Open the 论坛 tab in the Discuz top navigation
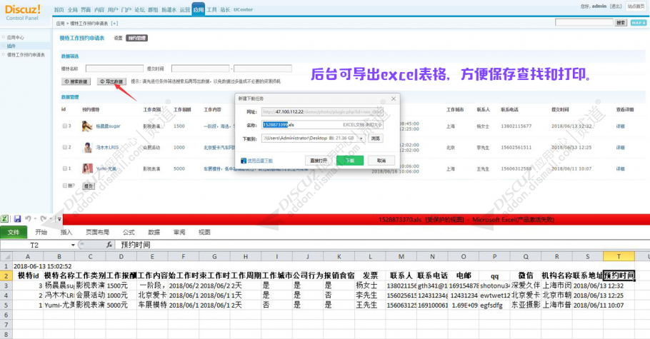 140,9
